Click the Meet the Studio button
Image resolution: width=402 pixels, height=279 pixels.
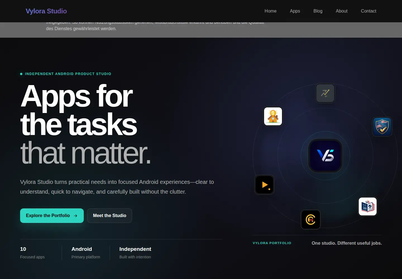tap(109, 216)
